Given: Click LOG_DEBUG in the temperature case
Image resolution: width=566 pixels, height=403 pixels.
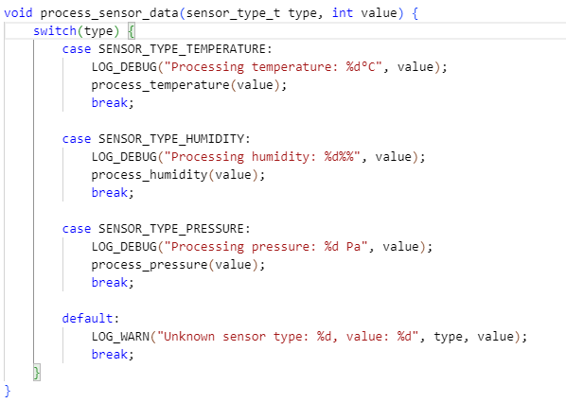Looking at the screenshot, I should [124, 67].
